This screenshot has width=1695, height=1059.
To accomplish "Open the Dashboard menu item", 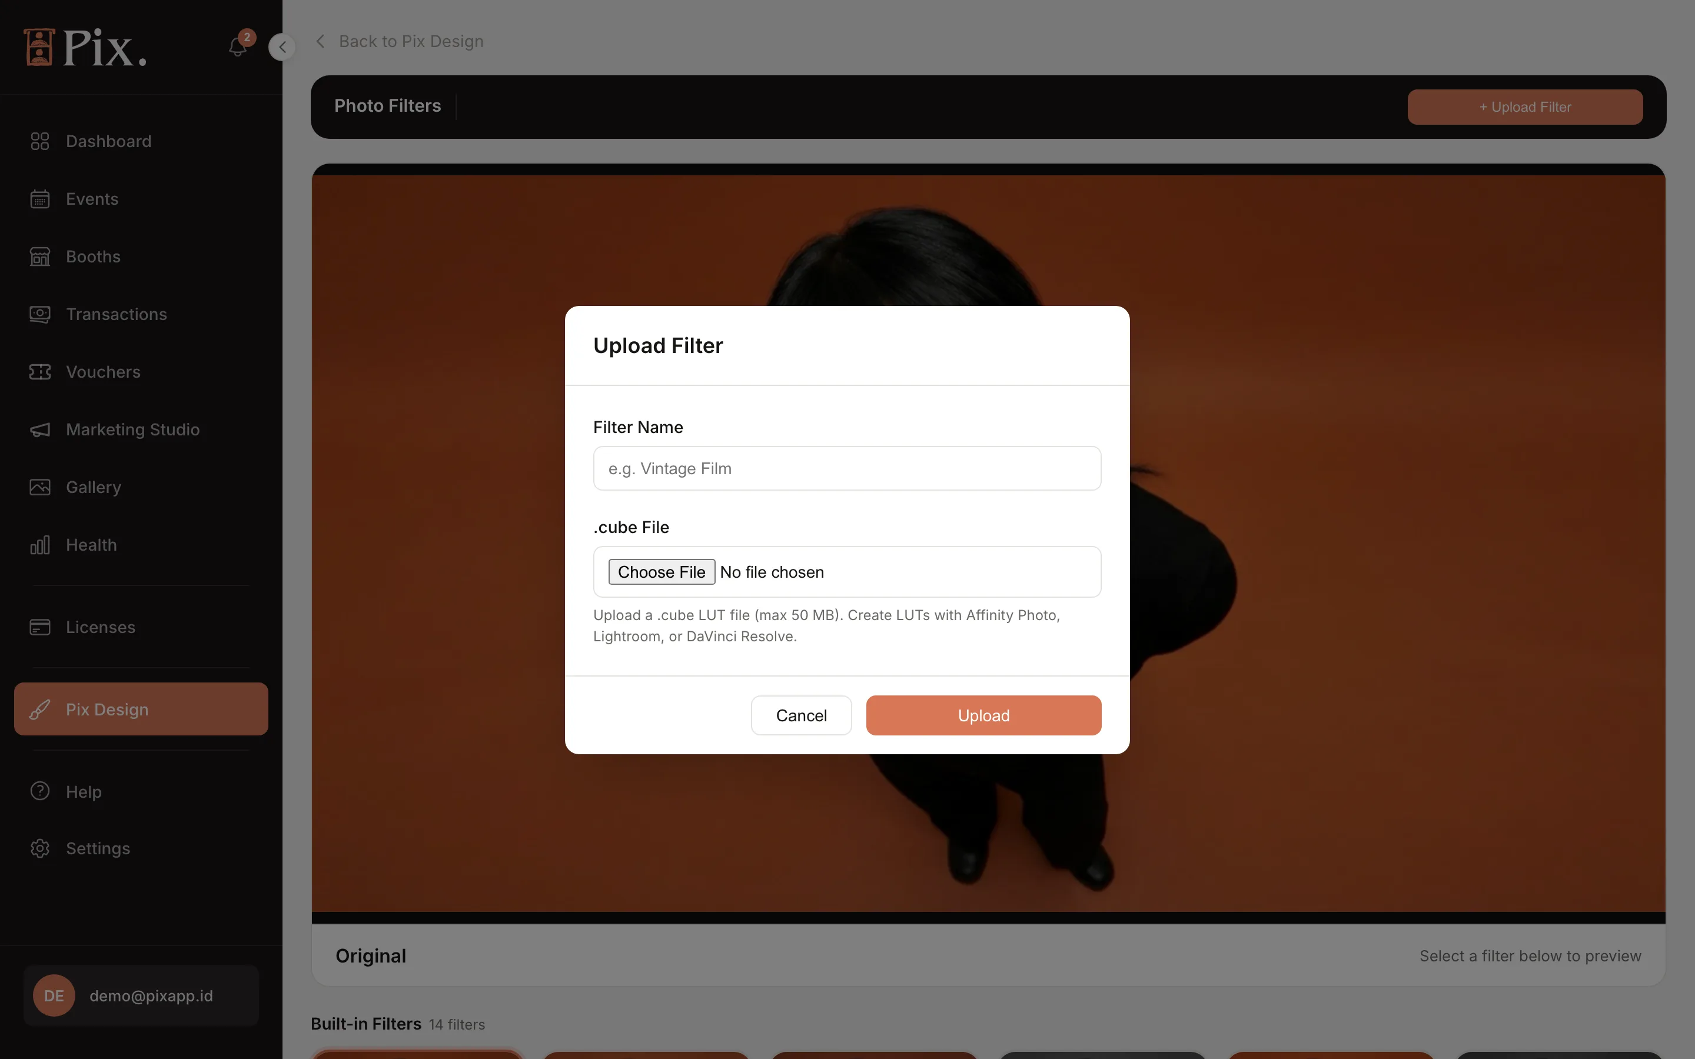I will point(141,141).
